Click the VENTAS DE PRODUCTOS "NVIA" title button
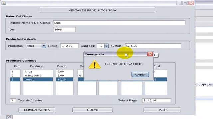Viewport: 213px width, 119px height. (x=98, y=10)
